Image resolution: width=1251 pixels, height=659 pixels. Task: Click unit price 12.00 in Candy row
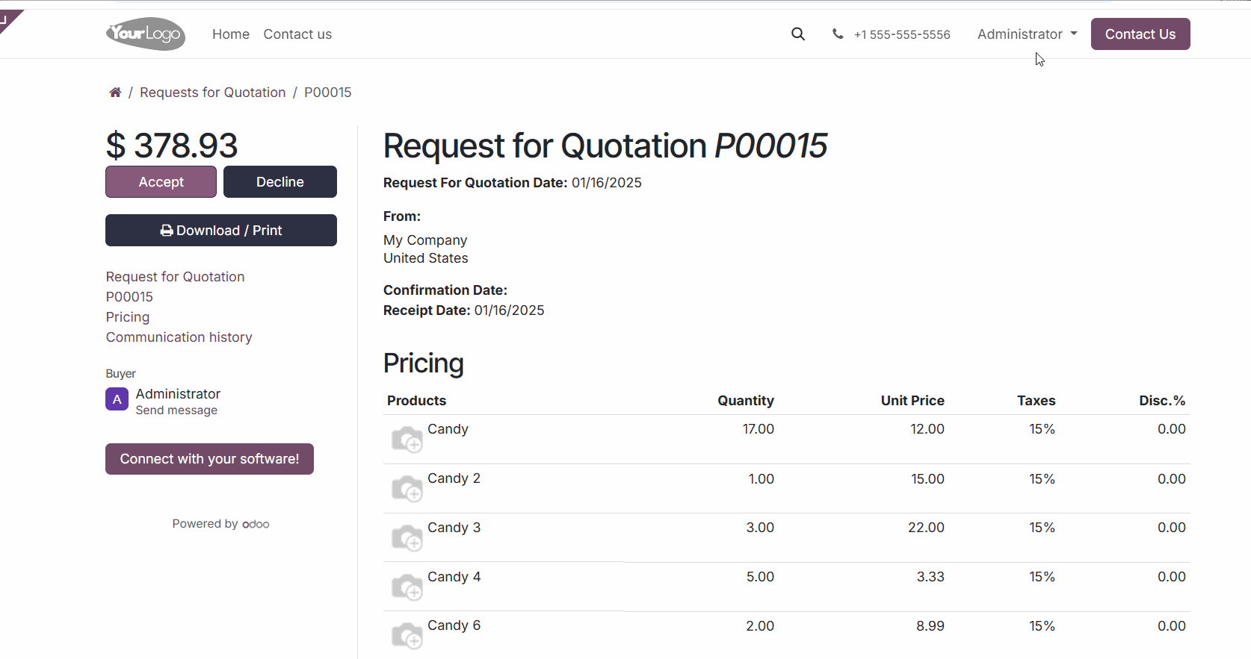click(x=927, y=429)
